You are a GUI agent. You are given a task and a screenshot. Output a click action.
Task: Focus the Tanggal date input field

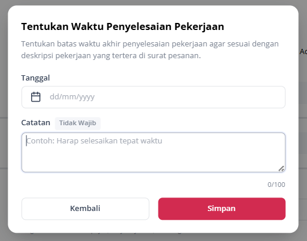coord(153,97)
